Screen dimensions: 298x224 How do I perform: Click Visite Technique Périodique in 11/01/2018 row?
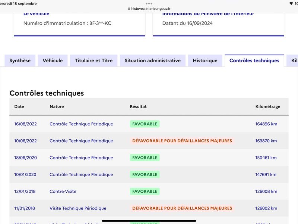(78, 208)
